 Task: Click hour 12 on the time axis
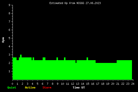[73, 84]
